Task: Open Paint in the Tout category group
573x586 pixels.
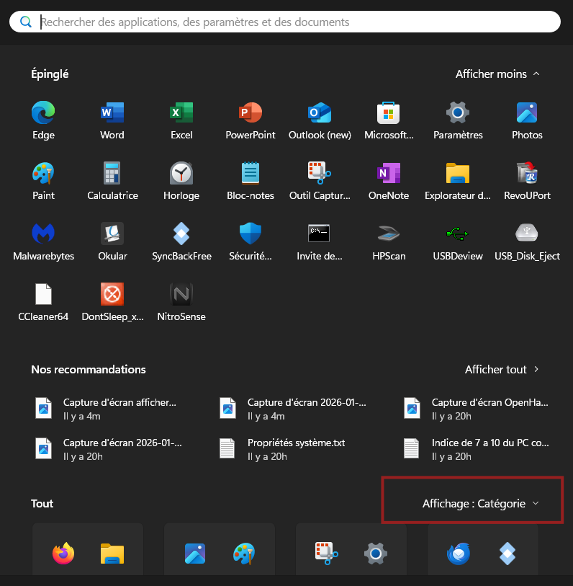Action: click(x=244, y=554)
